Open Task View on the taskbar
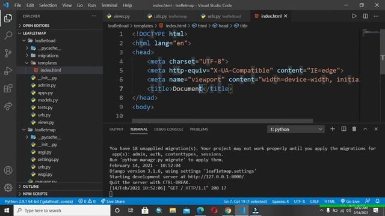The width and height of the screenshot is (385, 216). tap(131, 211)
